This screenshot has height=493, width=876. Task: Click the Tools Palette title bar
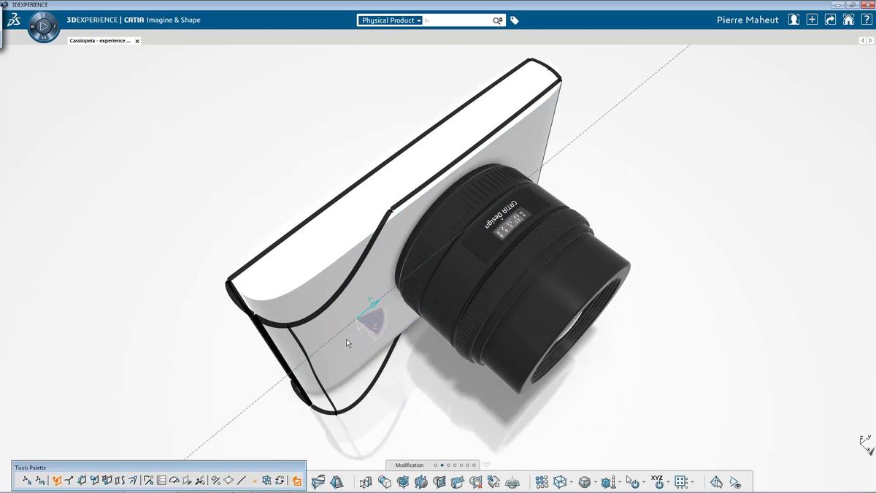click(x=159, y=467)
